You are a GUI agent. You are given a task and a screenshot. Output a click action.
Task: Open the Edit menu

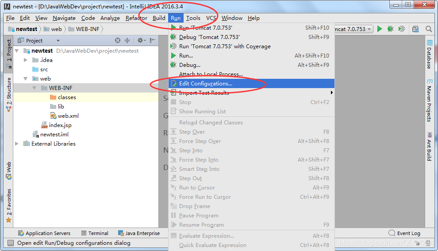25,18
